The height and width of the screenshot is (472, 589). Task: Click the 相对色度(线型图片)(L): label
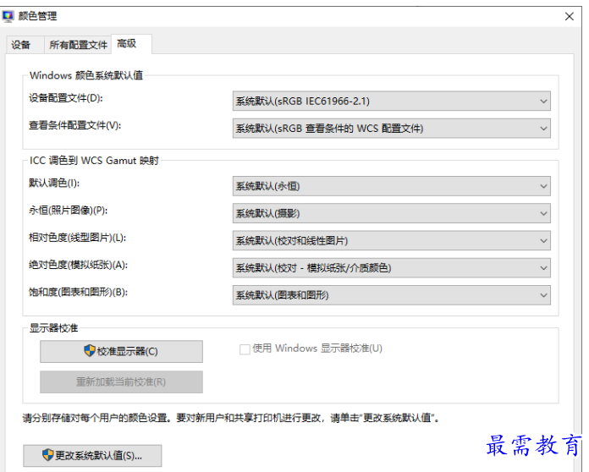[x=77, y=238]
